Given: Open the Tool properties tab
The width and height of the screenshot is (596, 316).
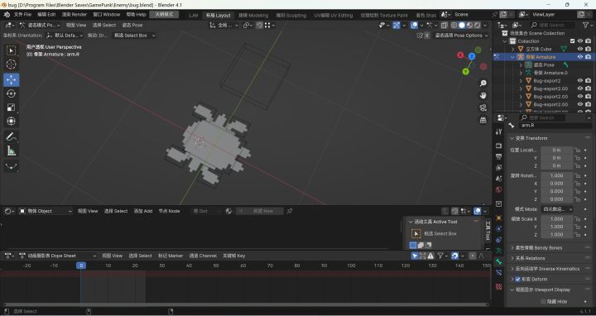Looking at the screenshot, I should click(x=498, y=132).
